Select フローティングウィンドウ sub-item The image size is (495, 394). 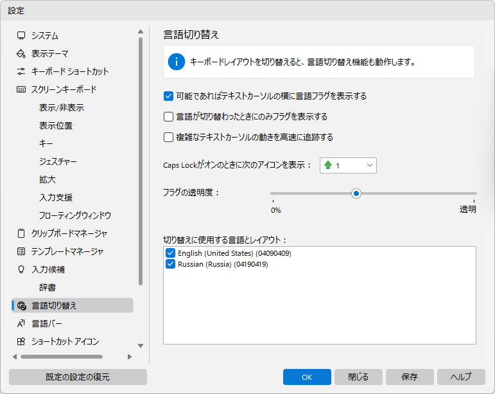point(75,216)
